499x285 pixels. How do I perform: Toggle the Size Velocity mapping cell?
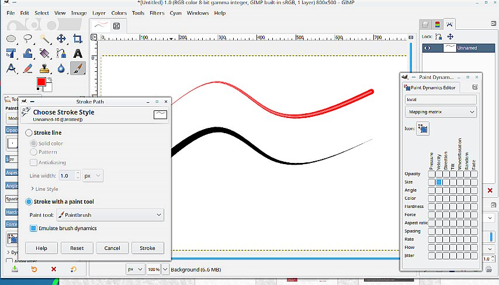tap(439, 182)
